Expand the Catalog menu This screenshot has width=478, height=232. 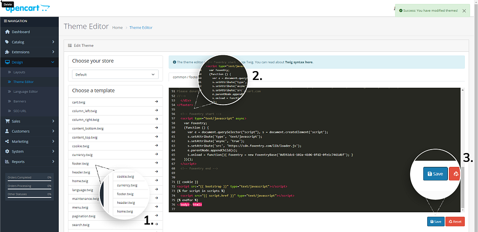(29, 42)
